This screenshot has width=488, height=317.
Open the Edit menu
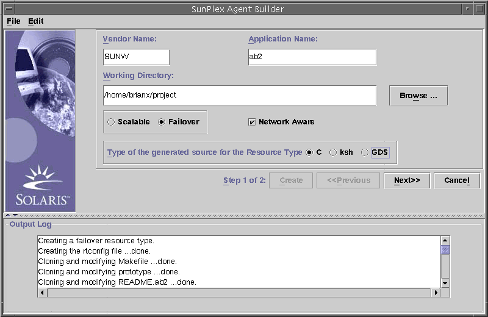click(x=35, y=21)
